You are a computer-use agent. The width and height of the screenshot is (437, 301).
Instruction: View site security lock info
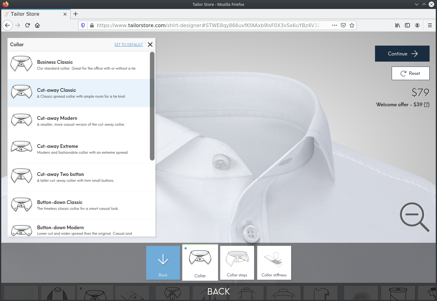click(92, 25)
